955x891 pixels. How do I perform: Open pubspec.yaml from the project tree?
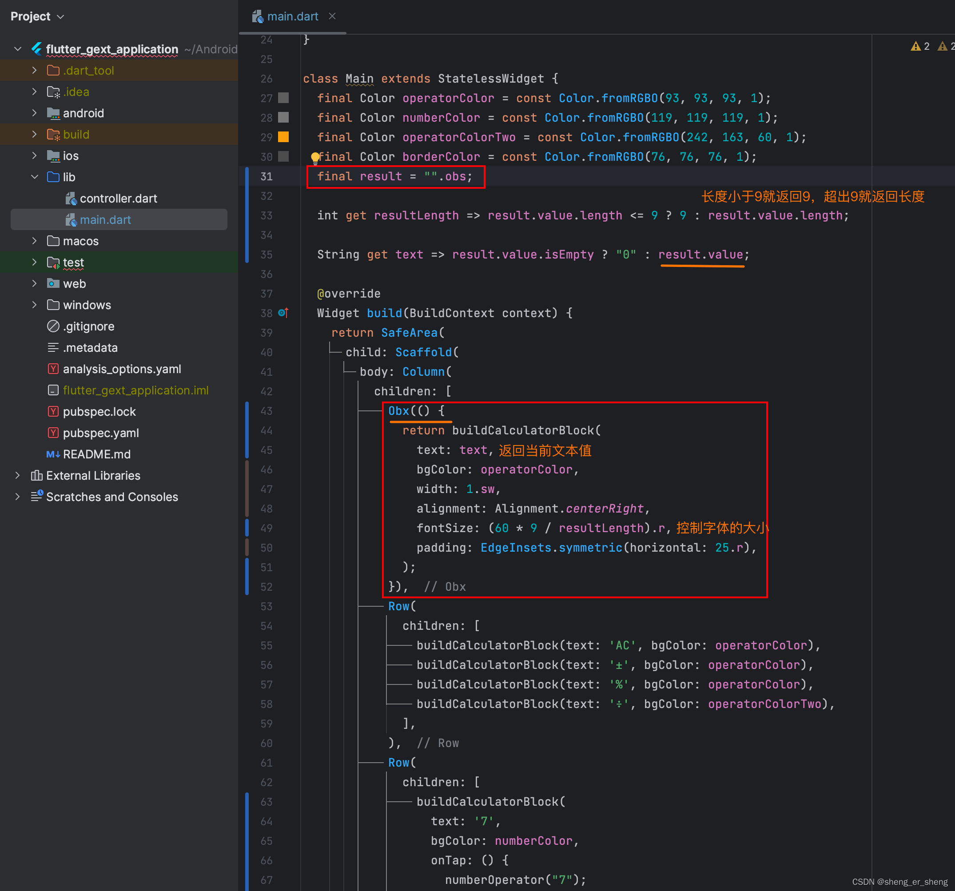[101, 433]
